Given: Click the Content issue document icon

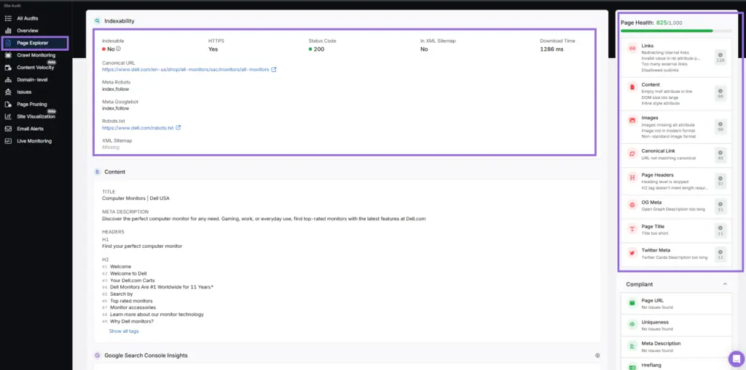Looking at the screenshot, I should tap(632, 87).
